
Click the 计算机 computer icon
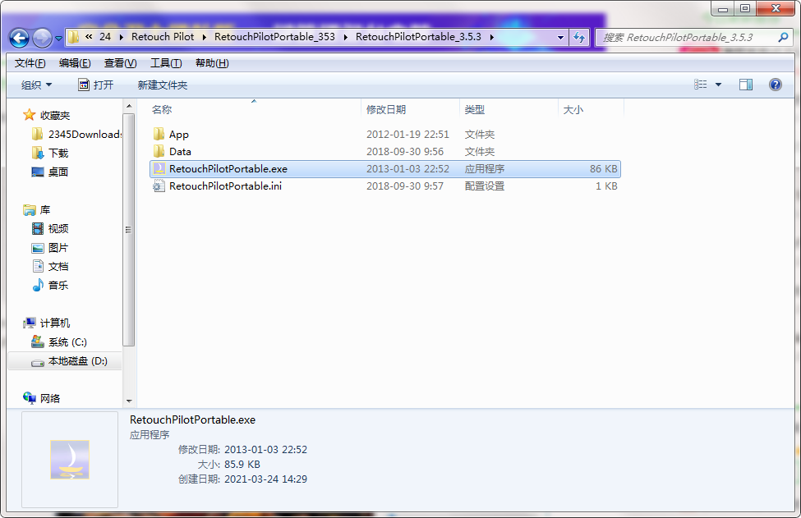pyautogui.click(x=29, y=323)
